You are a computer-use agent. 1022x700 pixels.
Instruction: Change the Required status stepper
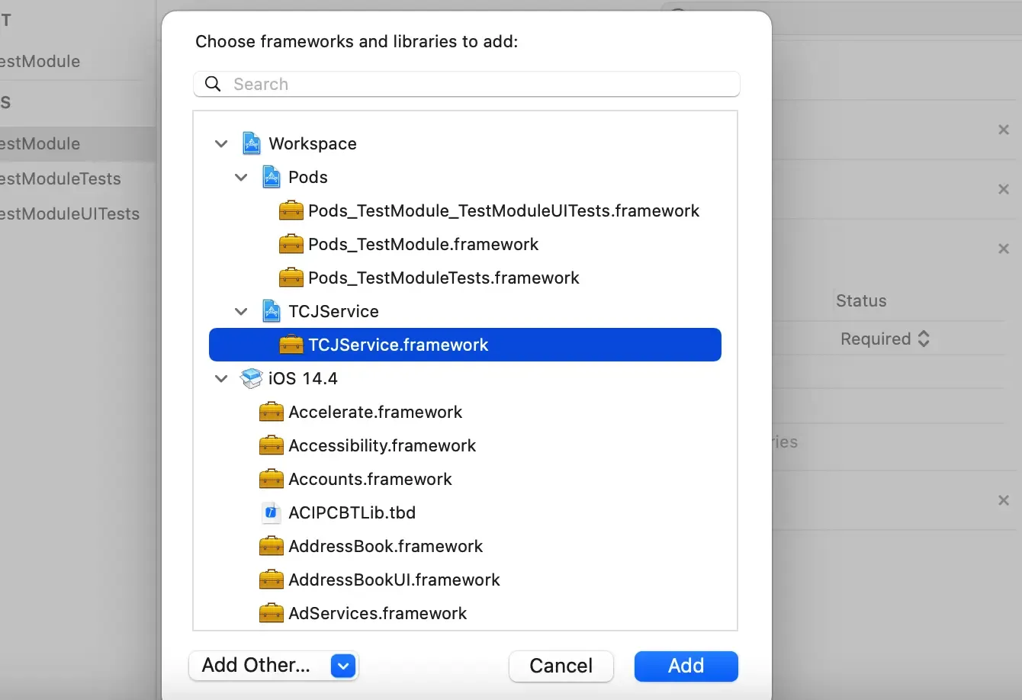point(924,339)
